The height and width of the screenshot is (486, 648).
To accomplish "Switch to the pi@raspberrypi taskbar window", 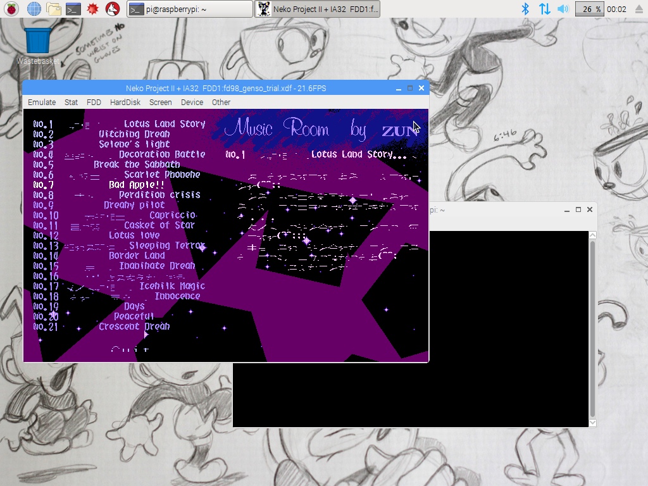I will click(x=190, y=9).
